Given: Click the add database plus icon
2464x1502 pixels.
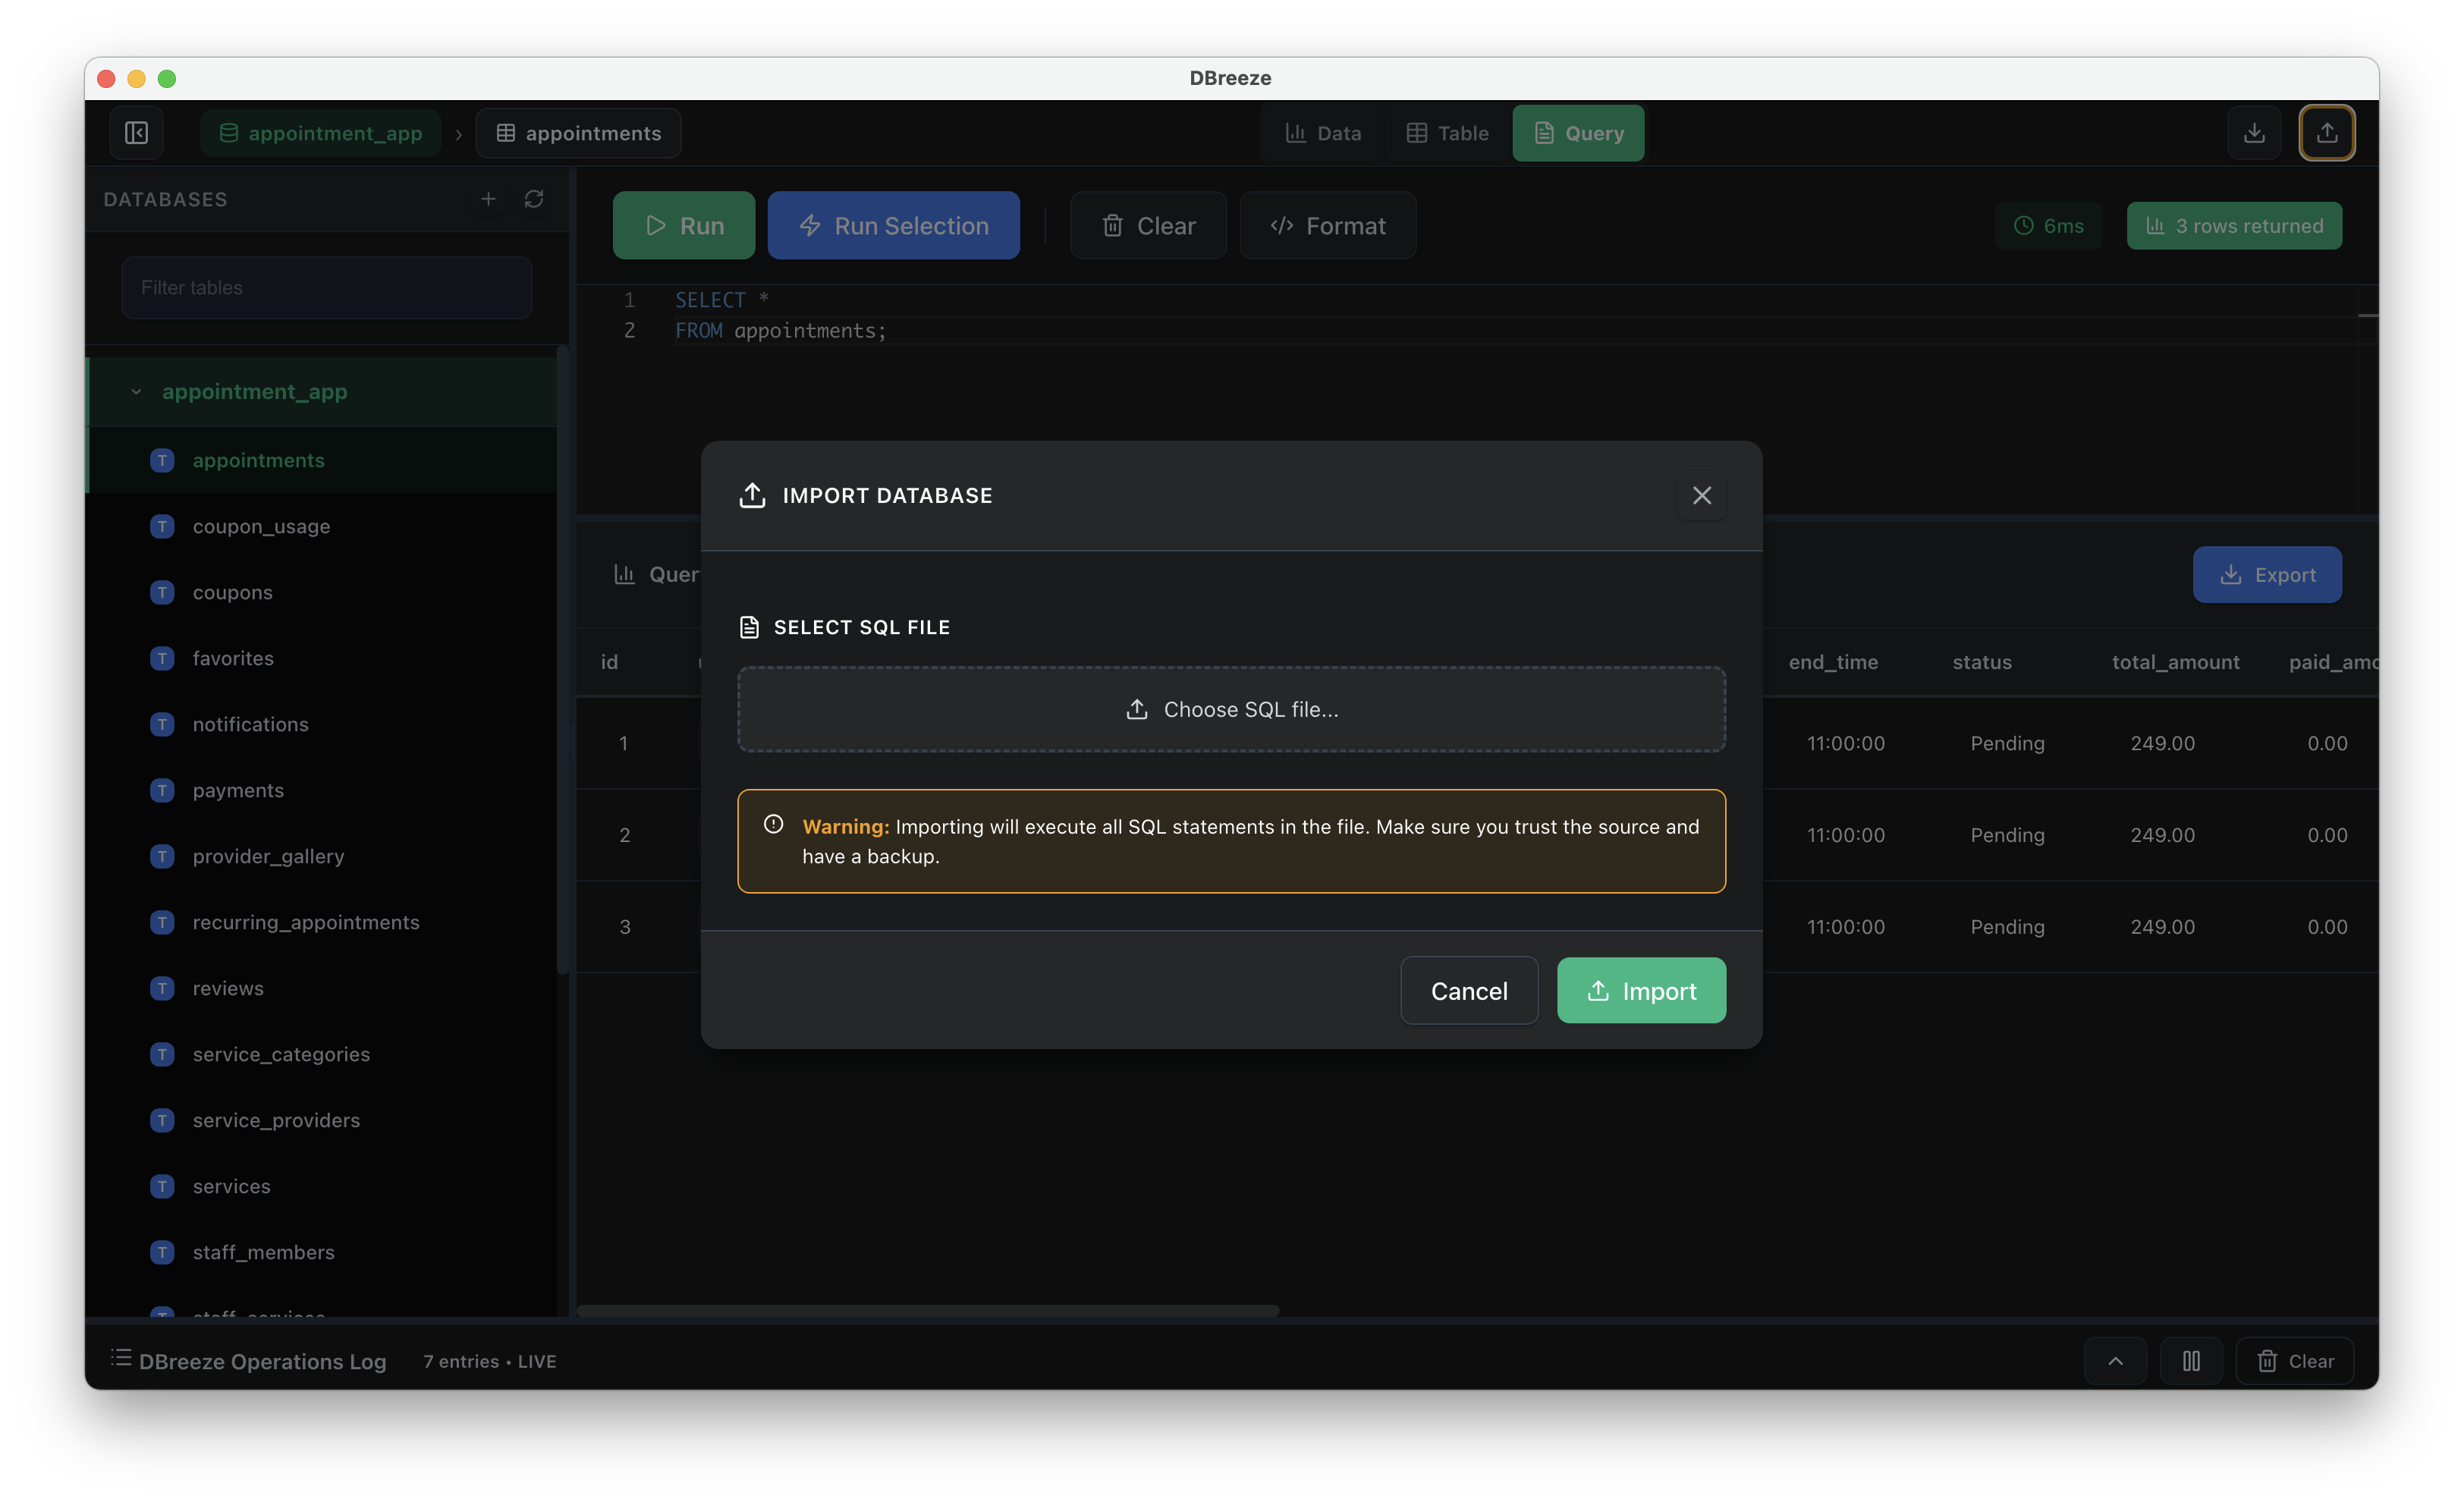Looking at the screenshot, I should pos(488,199).
